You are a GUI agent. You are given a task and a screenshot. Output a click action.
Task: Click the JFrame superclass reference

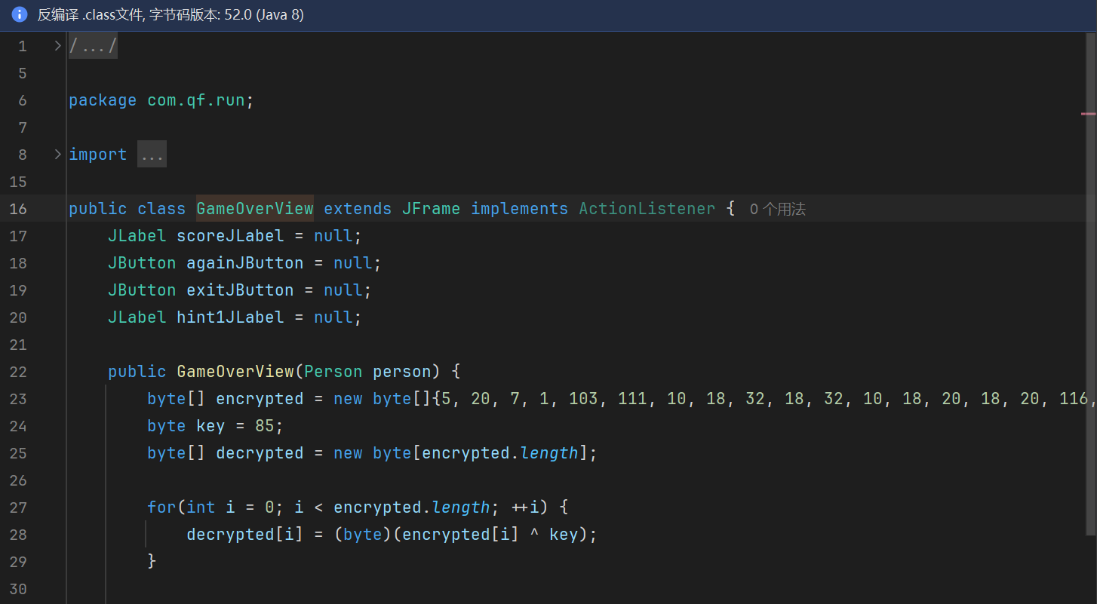point(430,209)
